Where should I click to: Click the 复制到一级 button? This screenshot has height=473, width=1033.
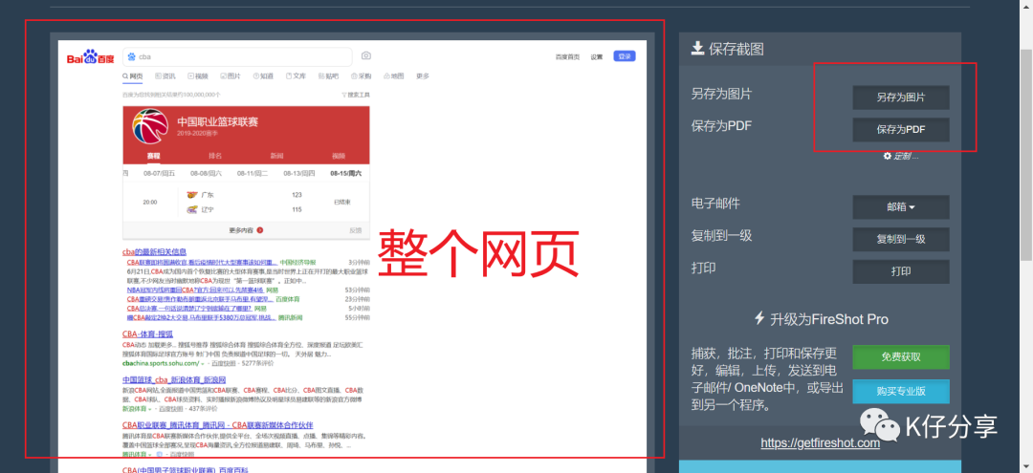(901, 240)
